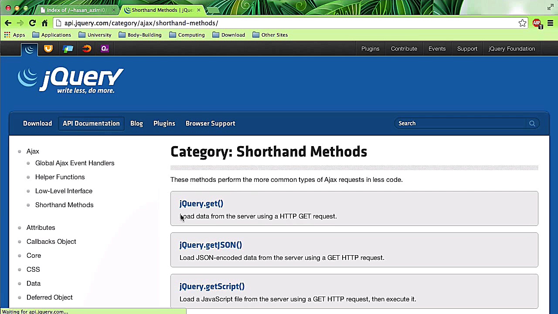Open the Attributes category
Image resolution: width=558 pixels, height=314 pixels.
(x=41, y=228)
